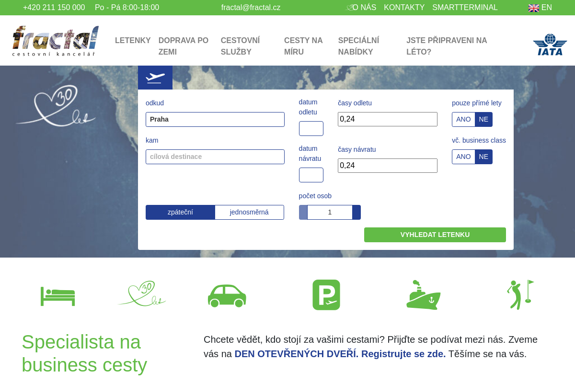
Task: Click the kam destination input field
Action: tap(215, 157)
